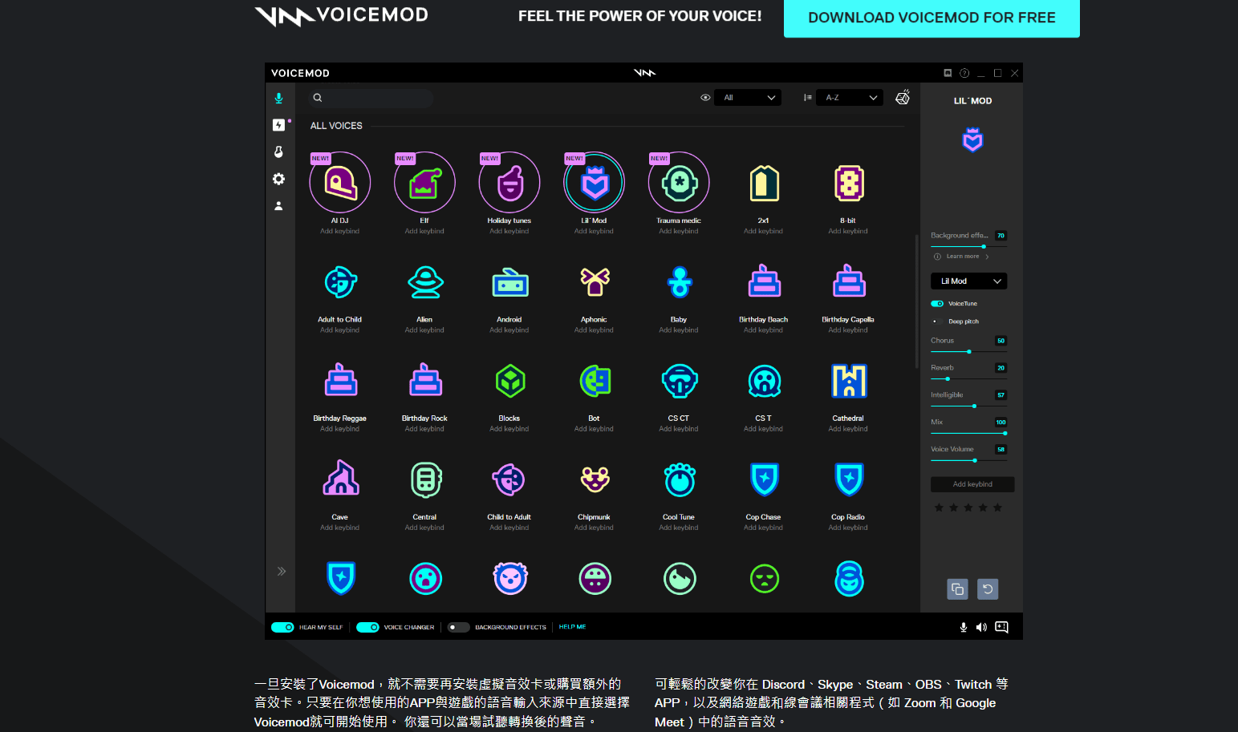Enable the Background Effects switch

[458, 627]
